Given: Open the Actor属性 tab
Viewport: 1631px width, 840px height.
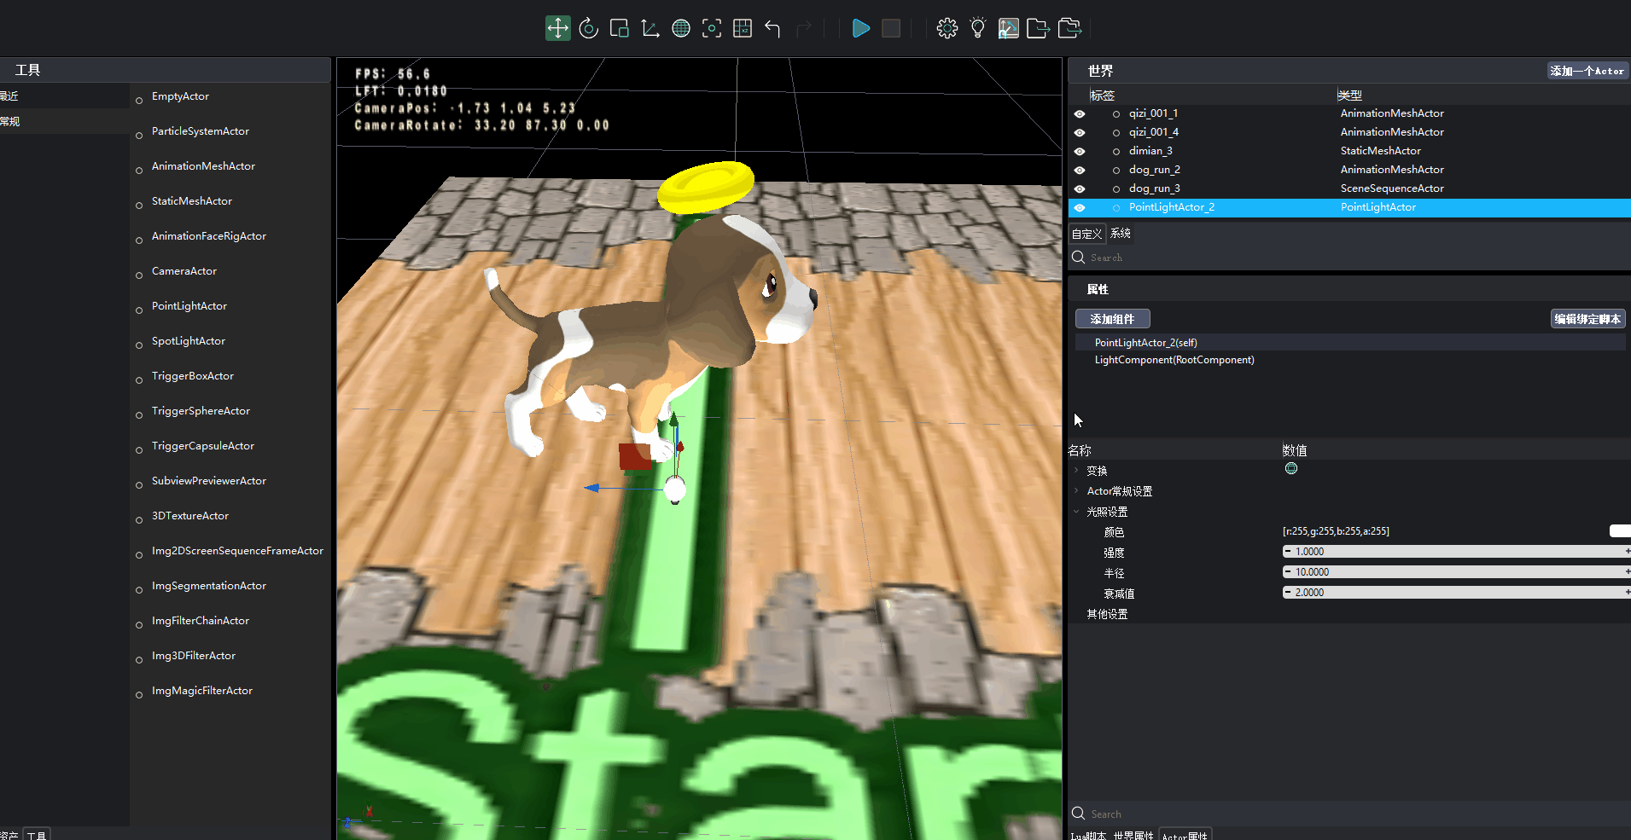Looking at the screenshot, I should pos(1185,835).
